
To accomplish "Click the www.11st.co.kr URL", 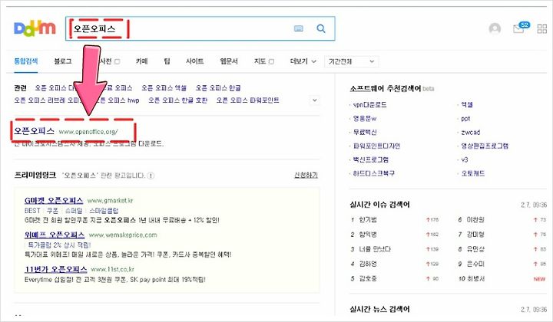I will coord(112,270).
